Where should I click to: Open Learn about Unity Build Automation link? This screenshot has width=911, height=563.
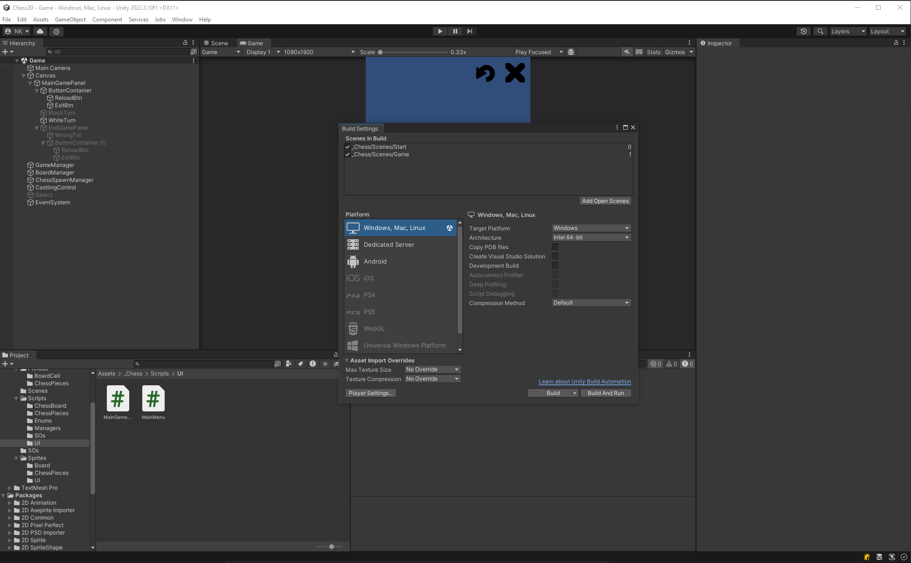coord(584,382)
